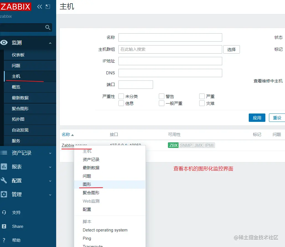Click the gear icon beside 管理
285x247 pixels.
pyautogui.click(x=4, y=194)
